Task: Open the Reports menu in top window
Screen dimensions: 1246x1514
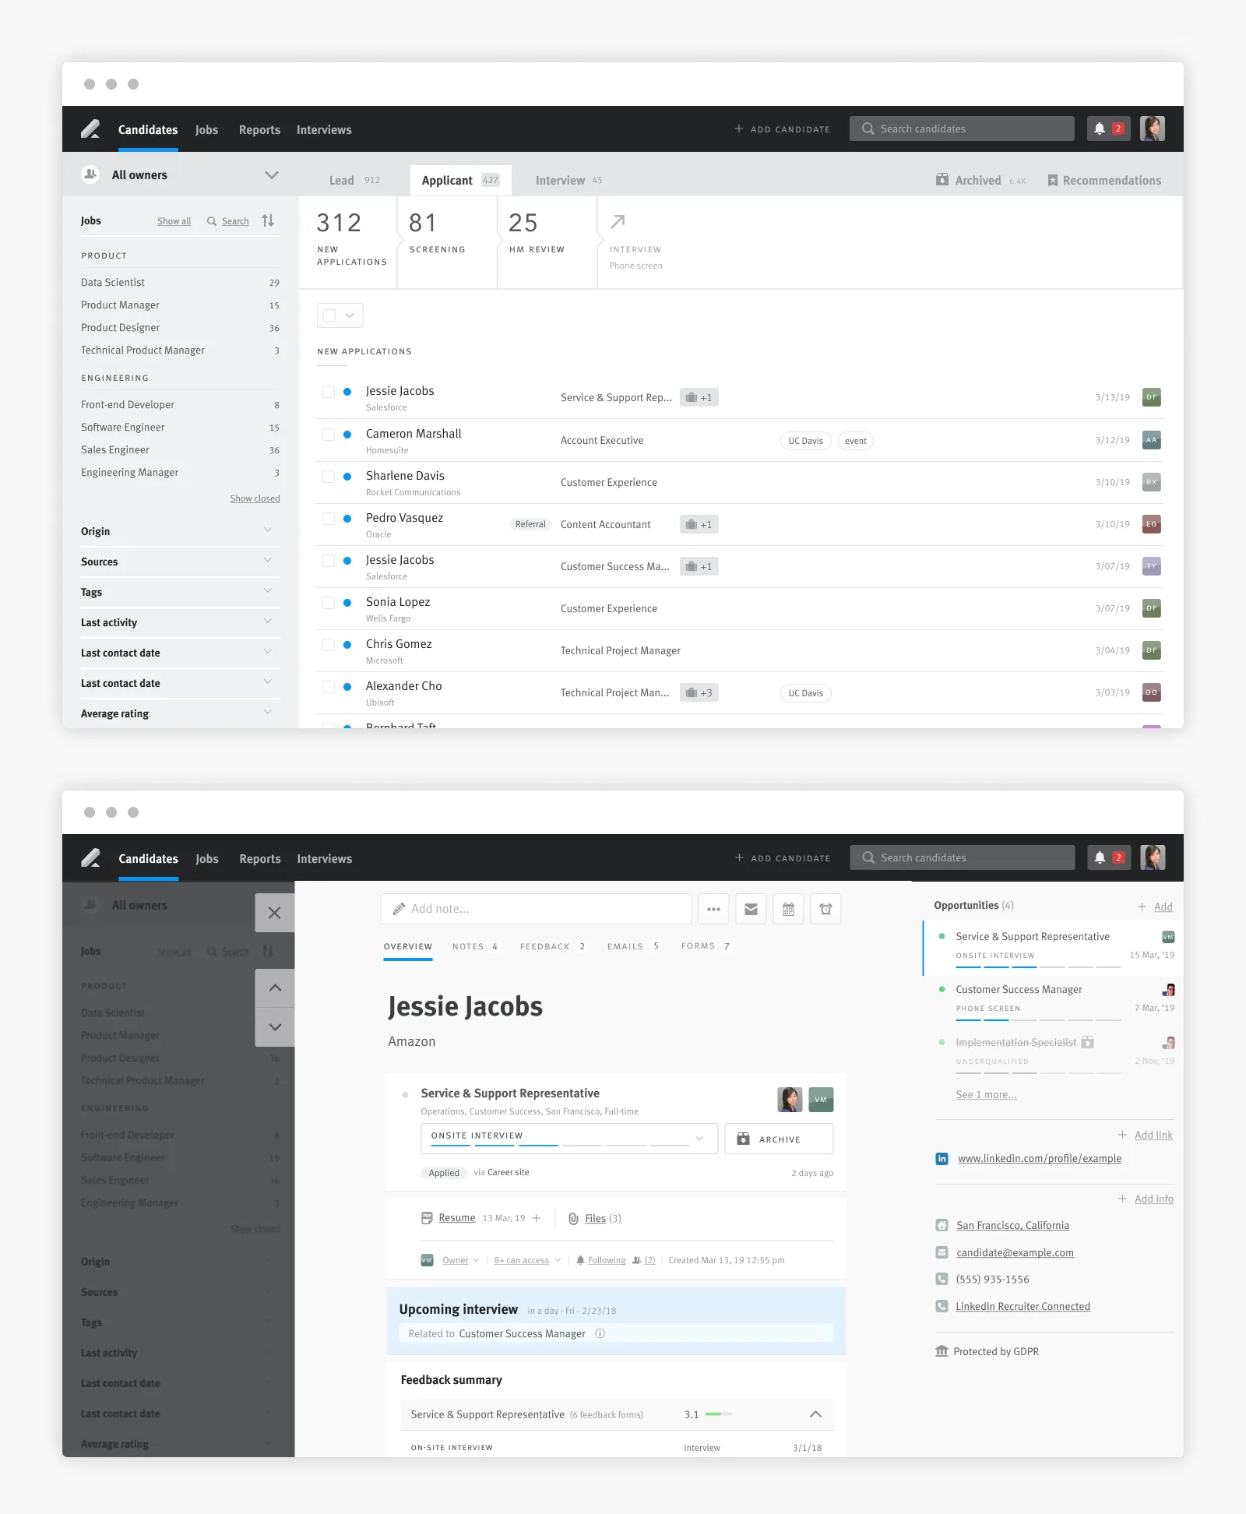Action: pyautogui.click(x=259, y=130)
